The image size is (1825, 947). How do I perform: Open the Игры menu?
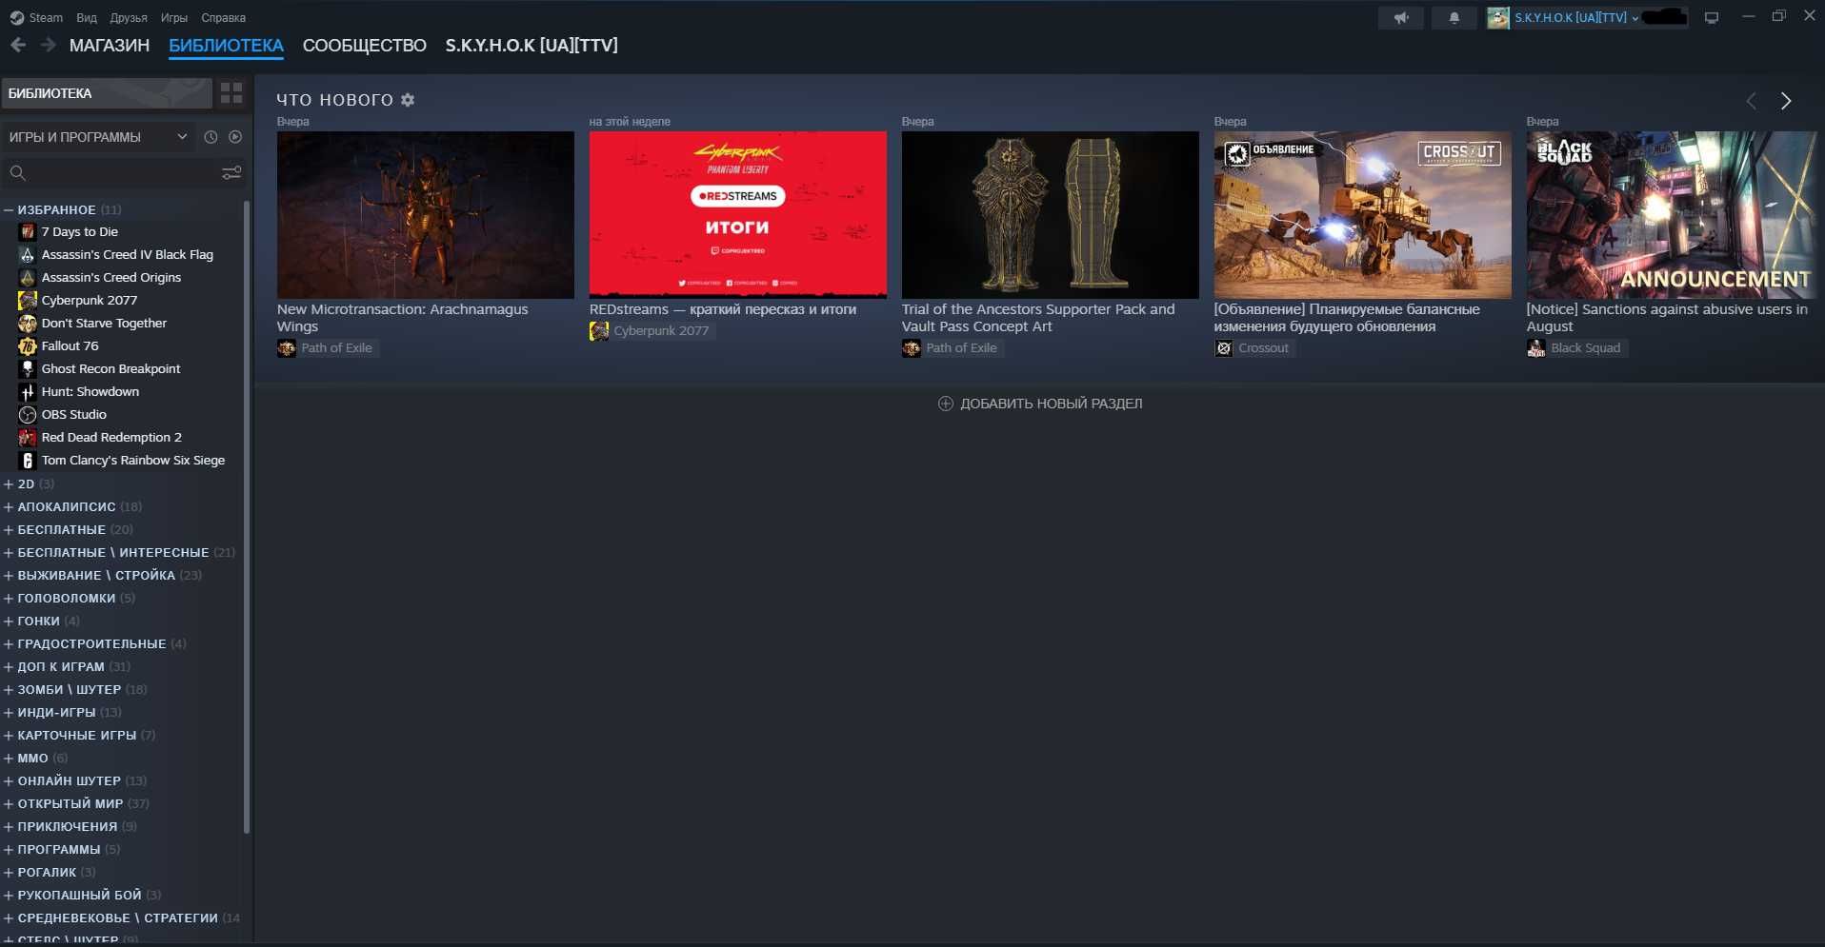(174, 17)
